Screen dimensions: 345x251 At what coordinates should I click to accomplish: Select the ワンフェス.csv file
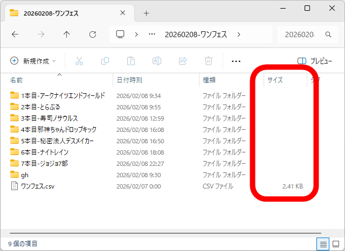pyautogui.click(x=37, y=186)
